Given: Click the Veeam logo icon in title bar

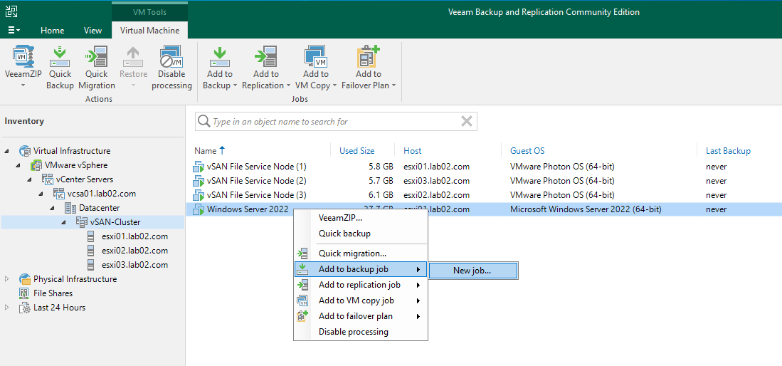Looking at the screenshot, I should tap(11, 11).
